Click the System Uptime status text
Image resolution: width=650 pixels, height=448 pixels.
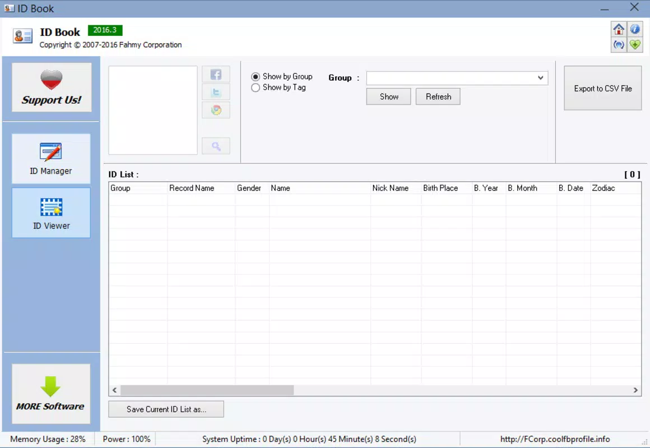pyautogui.click(x=309, y=439)
